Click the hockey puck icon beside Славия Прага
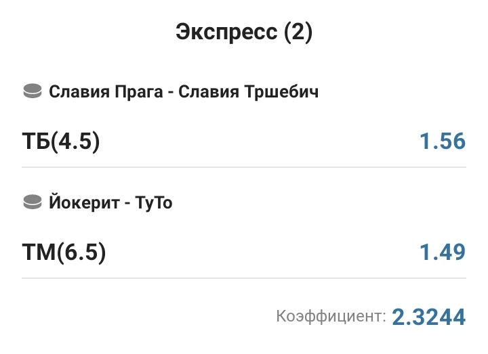 (33, 91)
